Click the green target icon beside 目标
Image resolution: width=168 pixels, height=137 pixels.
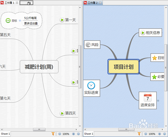click(x=8, y=21)
